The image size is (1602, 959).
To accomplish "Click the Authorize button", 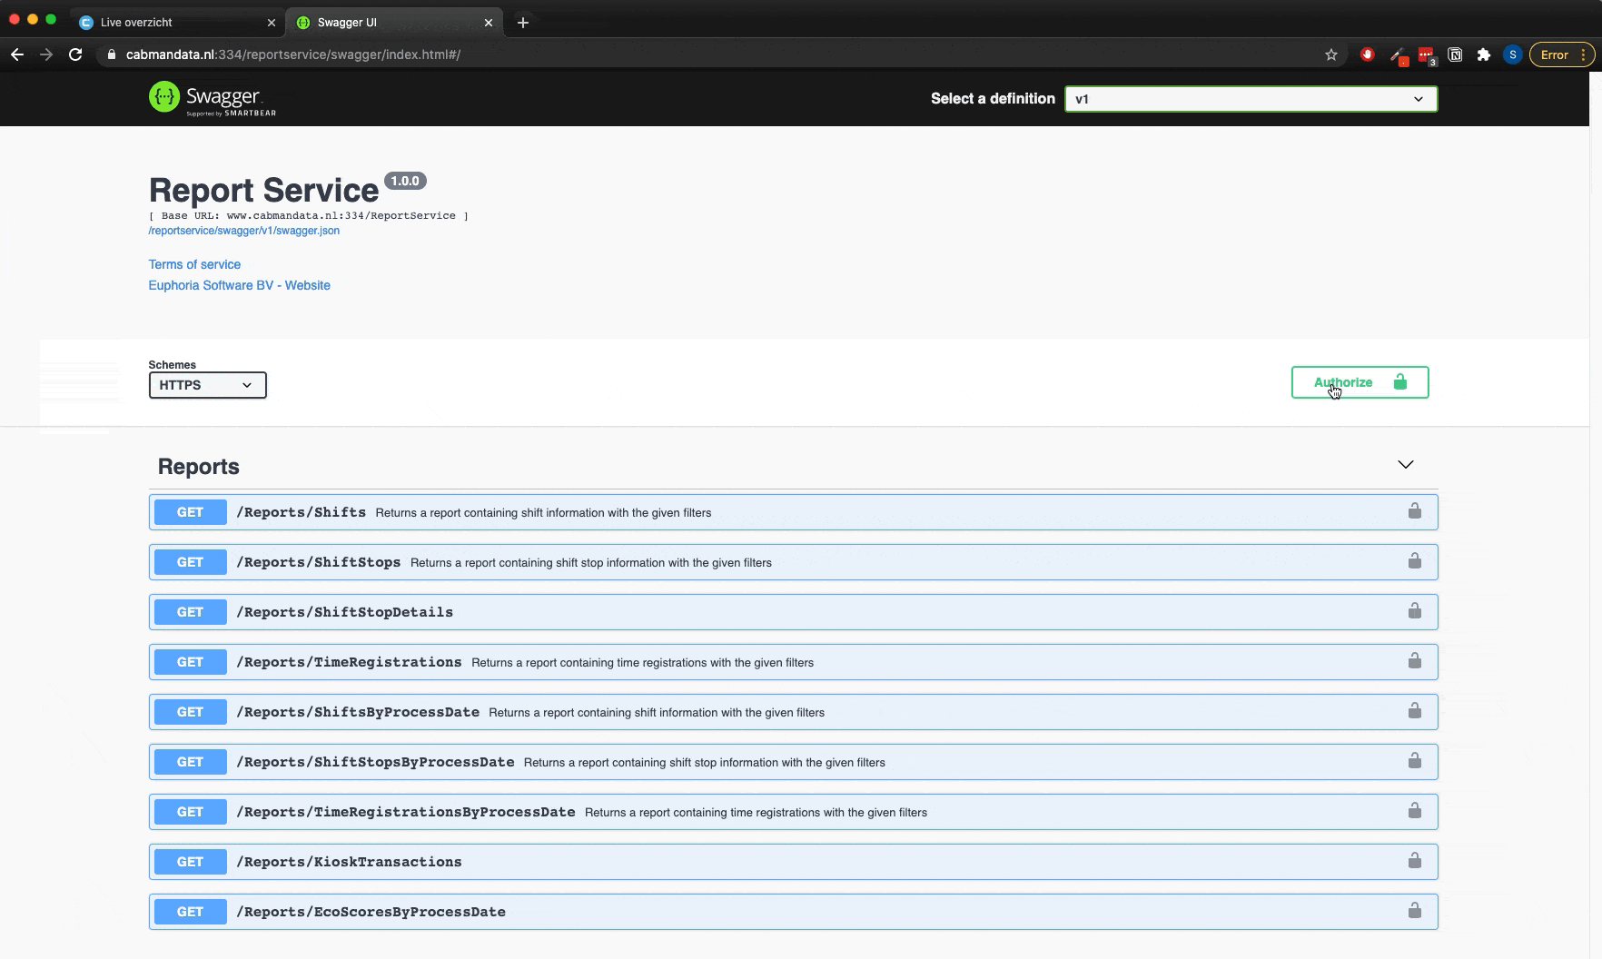I will click(x=1359, y=382).
